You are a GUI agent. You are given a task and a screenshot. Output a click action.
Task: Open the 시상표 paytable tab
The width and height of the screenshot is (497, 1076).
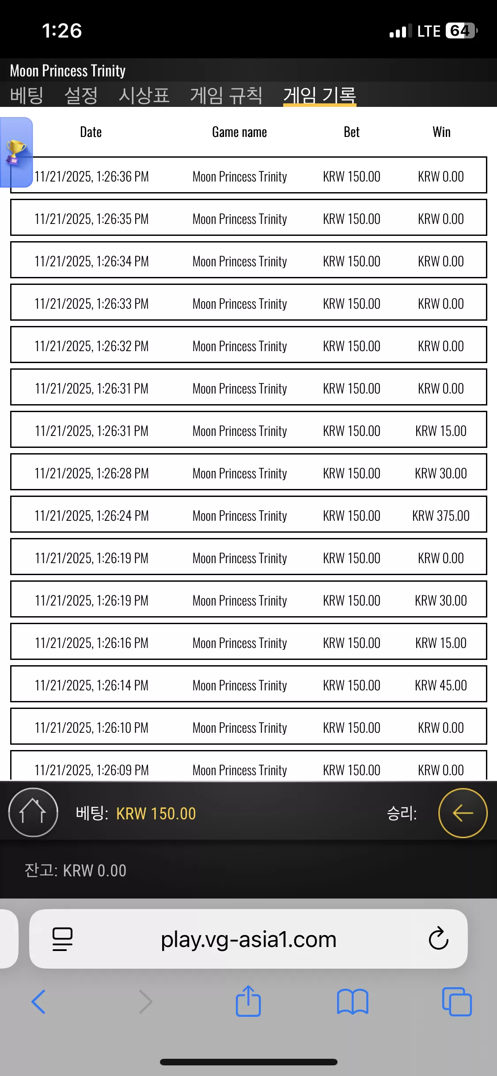point(144,95)
